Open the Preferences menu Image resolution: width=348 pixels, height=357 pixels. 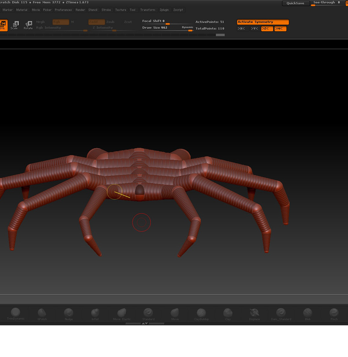(x=63, y=10)
